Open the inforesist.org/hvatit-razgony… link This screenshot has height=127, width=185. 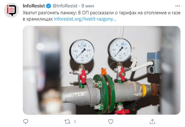coord(85,19)
